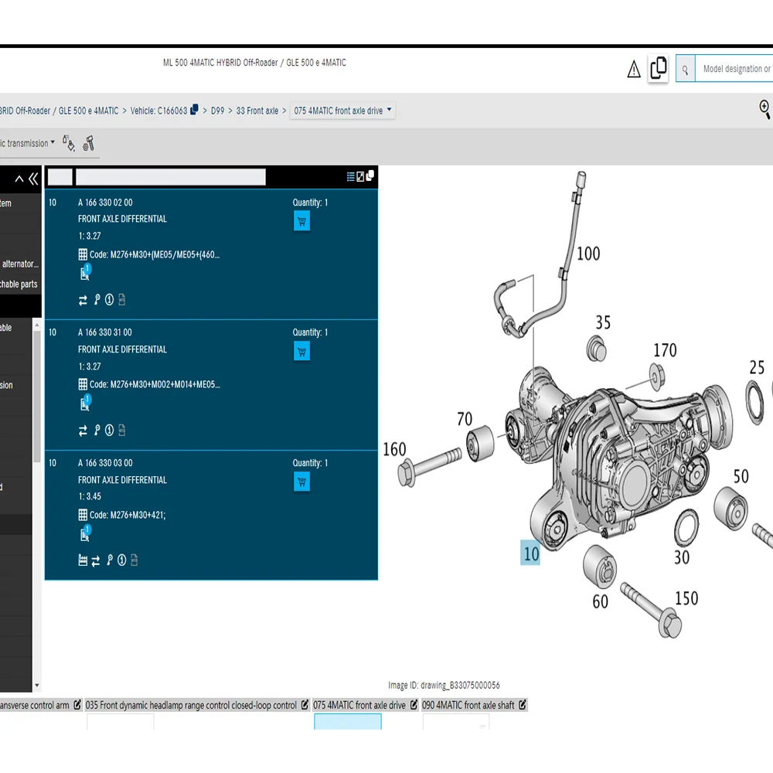Click the search magnifier icon in header

point(685,69)
